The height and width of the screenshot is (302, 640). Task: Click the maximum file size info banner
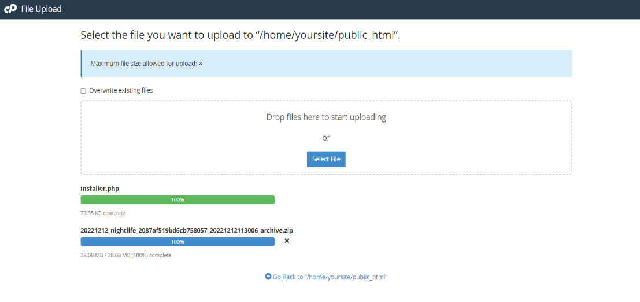point(326,64)
